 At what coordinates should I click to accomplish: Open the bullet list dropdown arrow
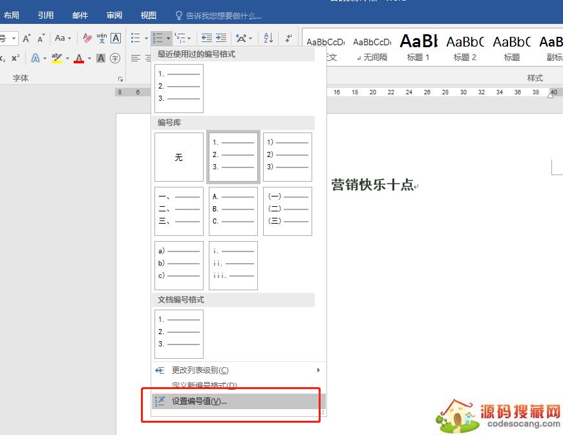146,38
